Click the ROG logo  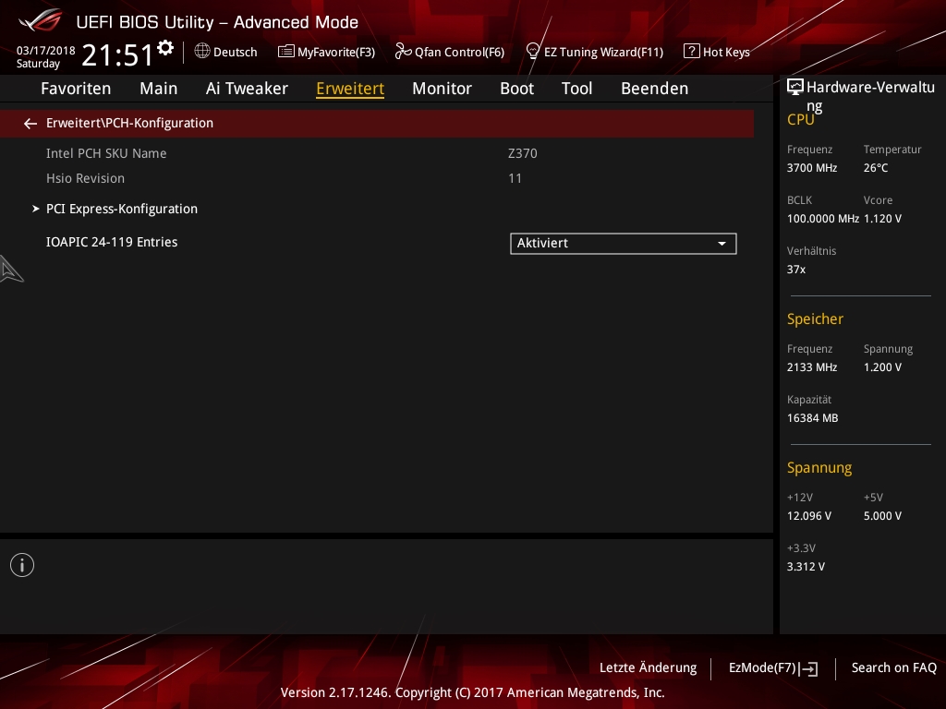coord(40,20)
